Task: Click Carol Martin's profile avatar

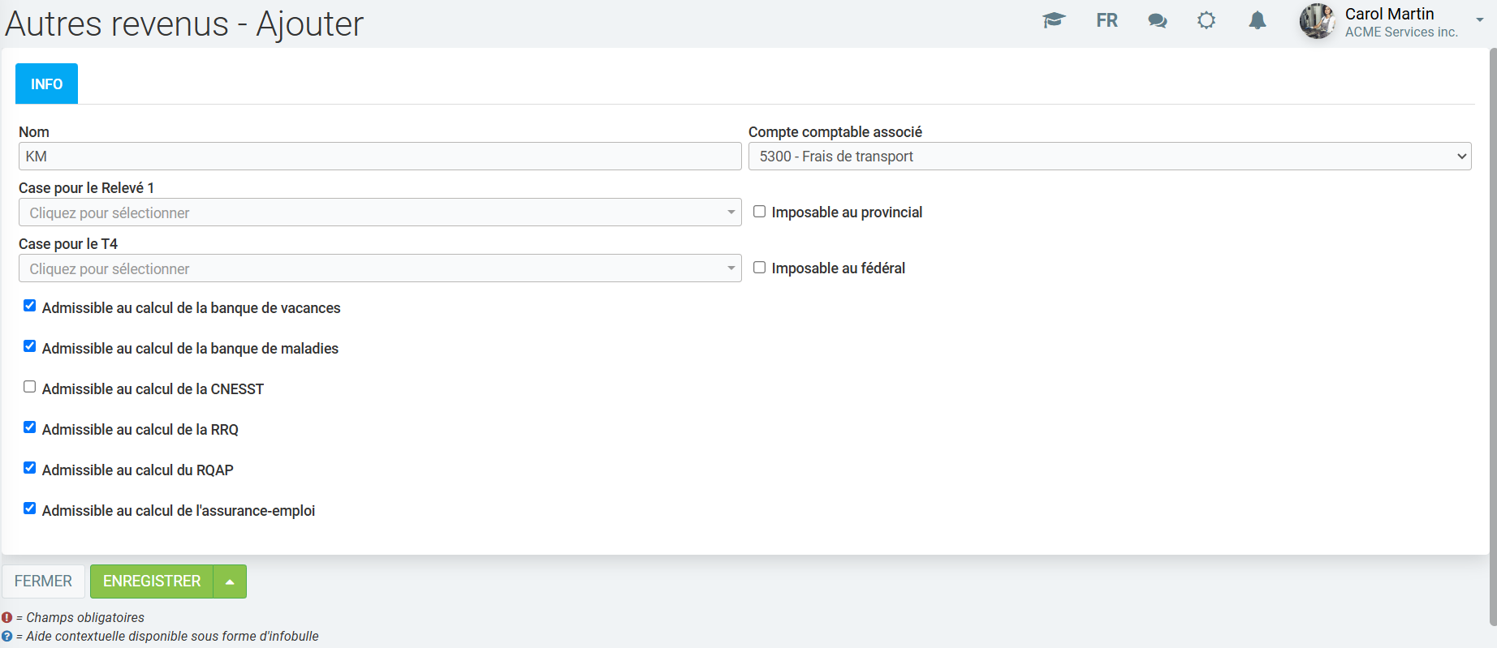Action: click(x=1317, y=21)
